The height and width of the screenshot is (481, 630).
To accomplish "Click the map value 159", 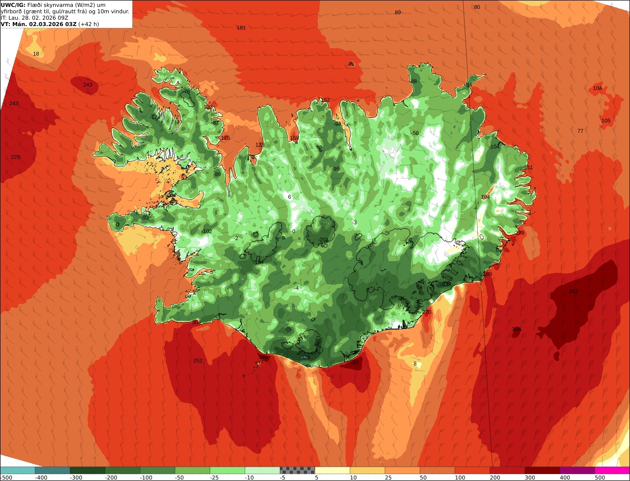I will tap(294, 138).
